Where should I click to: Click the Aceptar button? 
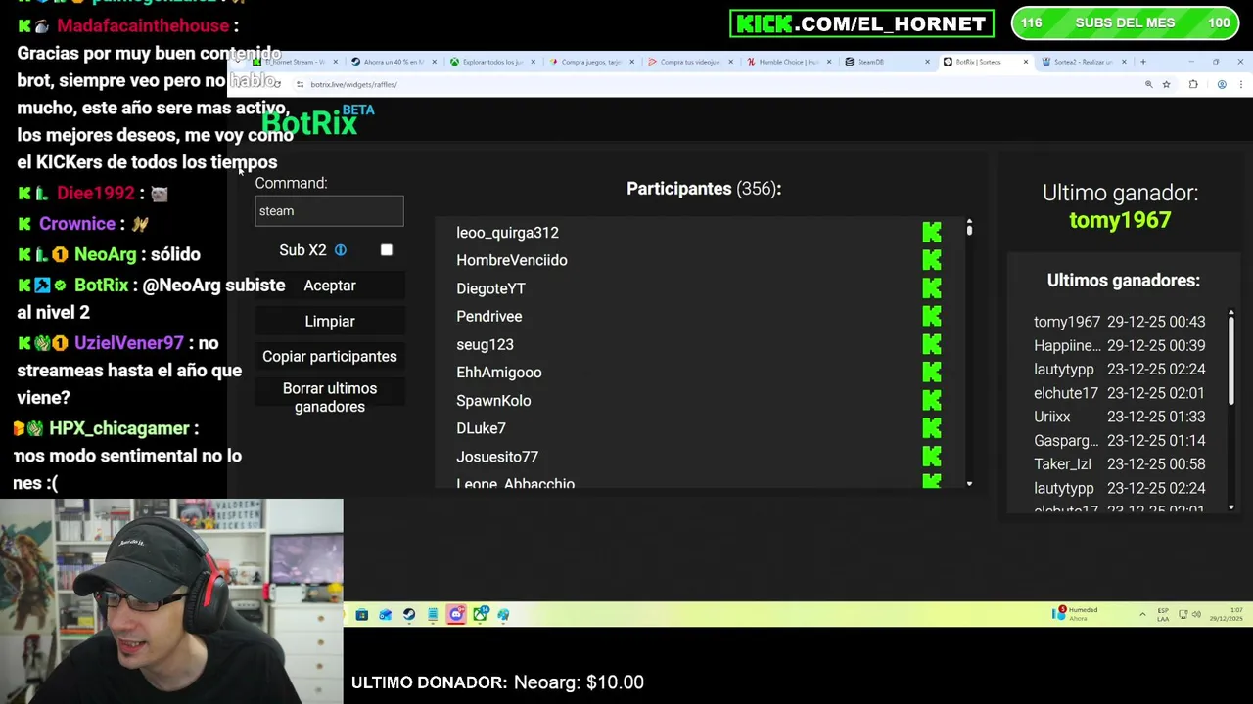330,286
